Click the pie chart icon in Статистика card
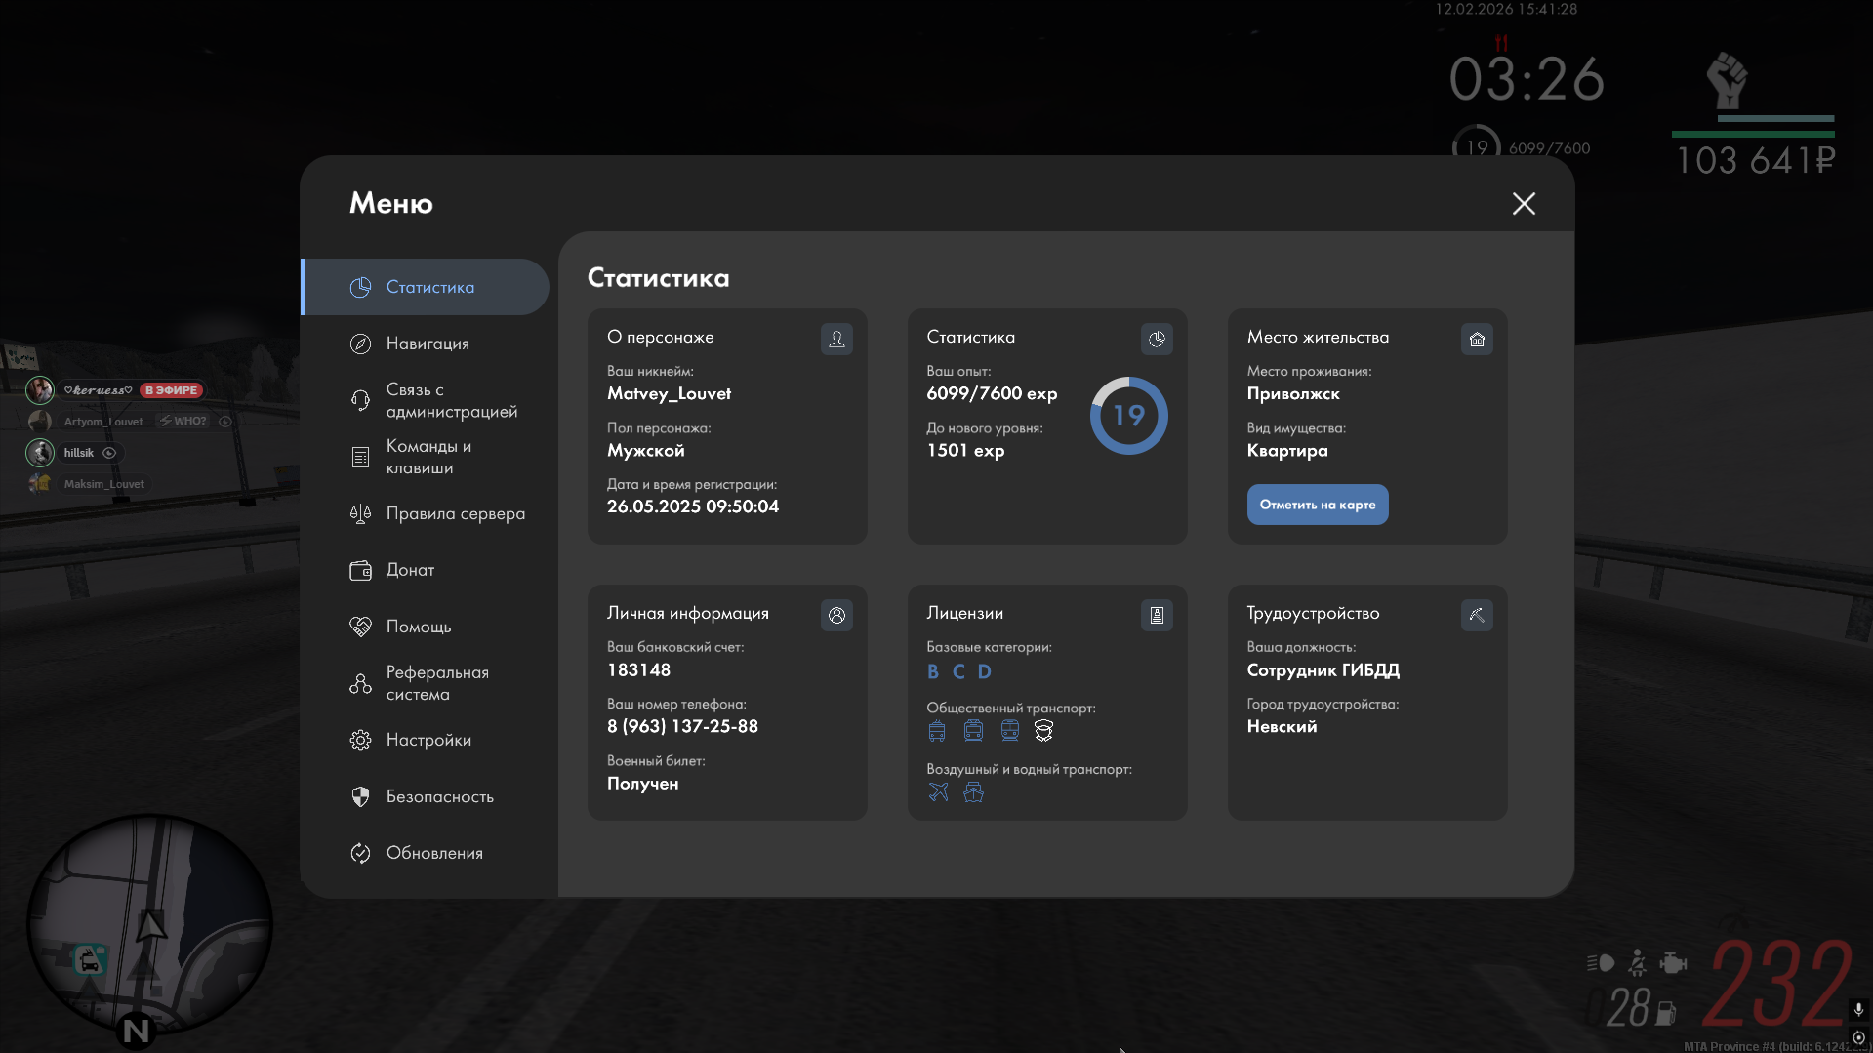Screen dimensions: 1873x1053 [1157, 339]
